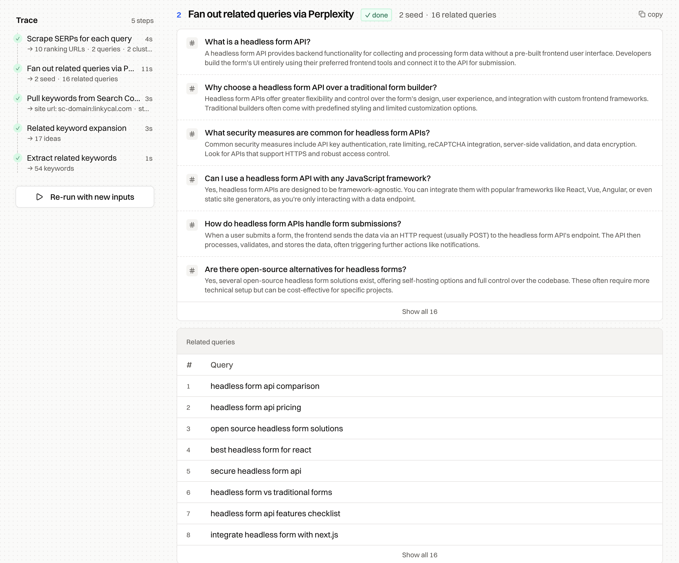Select row 'secure headless form api'

(420, 471)
